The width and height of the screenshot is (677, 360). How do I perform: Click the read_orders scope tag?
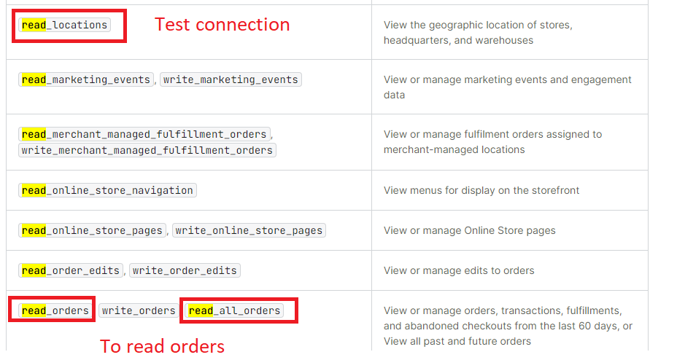click(55, 310)
